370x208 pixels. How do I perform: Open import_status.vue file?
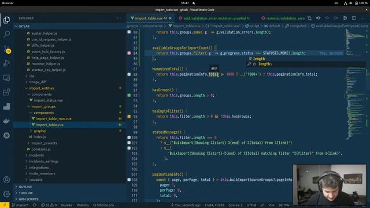tap(70, 101)
